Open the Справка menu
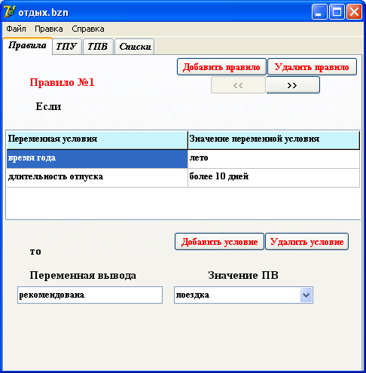 [88, 29]
